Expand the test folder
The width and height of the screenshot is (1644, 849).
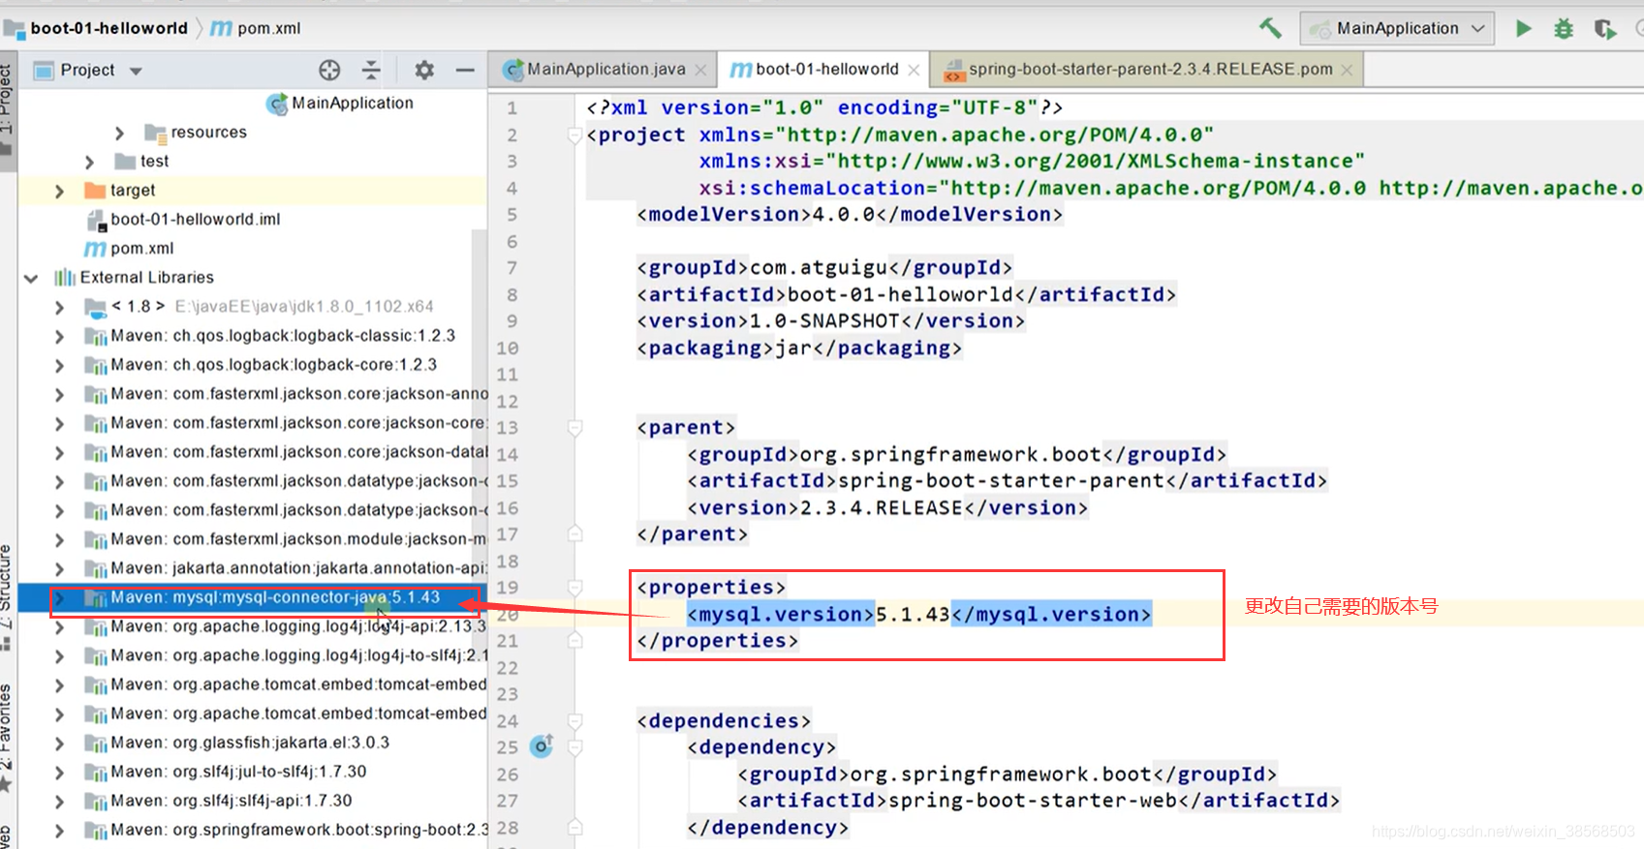[89, 162]
